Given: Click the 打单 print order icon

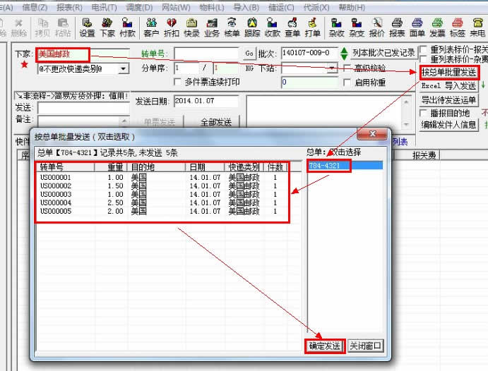Looking at the screenshot, I should [x=313, y=27].
